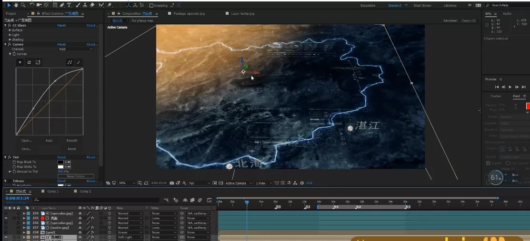The width and height of the screenshot is (530, 241).
Task: Open the viewer magnification 50% dropdown
Action: pos(127,183)
